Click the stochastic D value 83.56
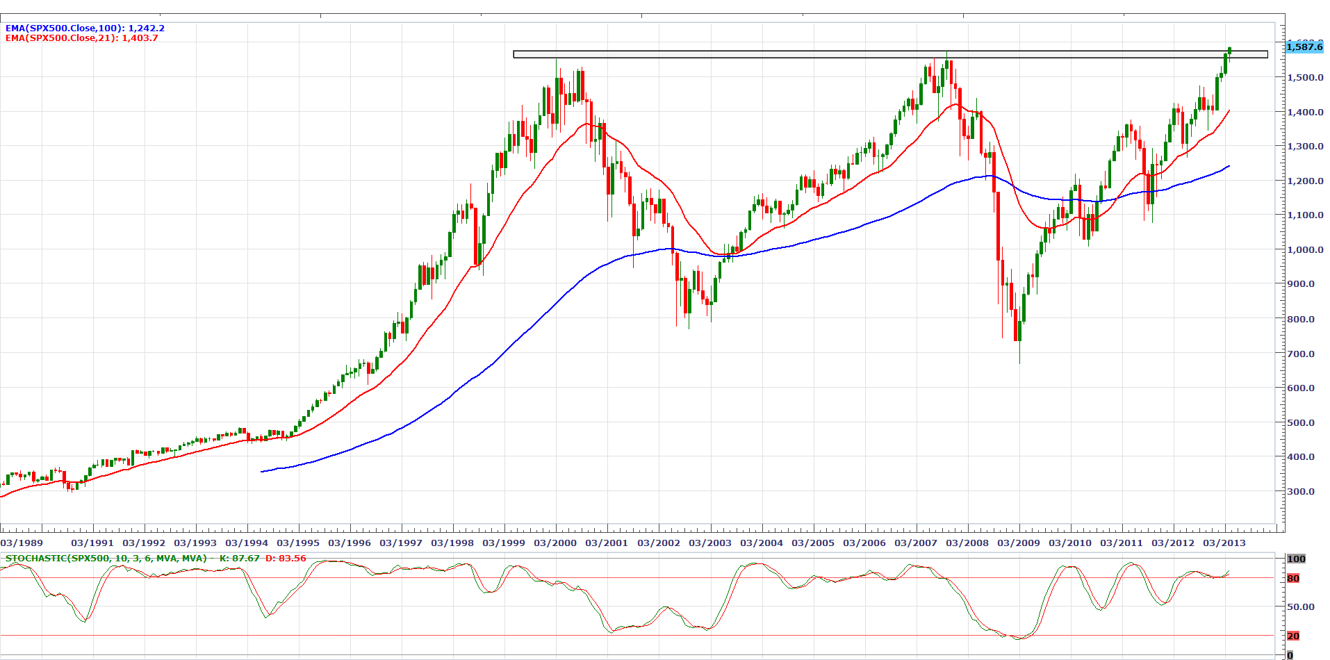 coord(285,559)
